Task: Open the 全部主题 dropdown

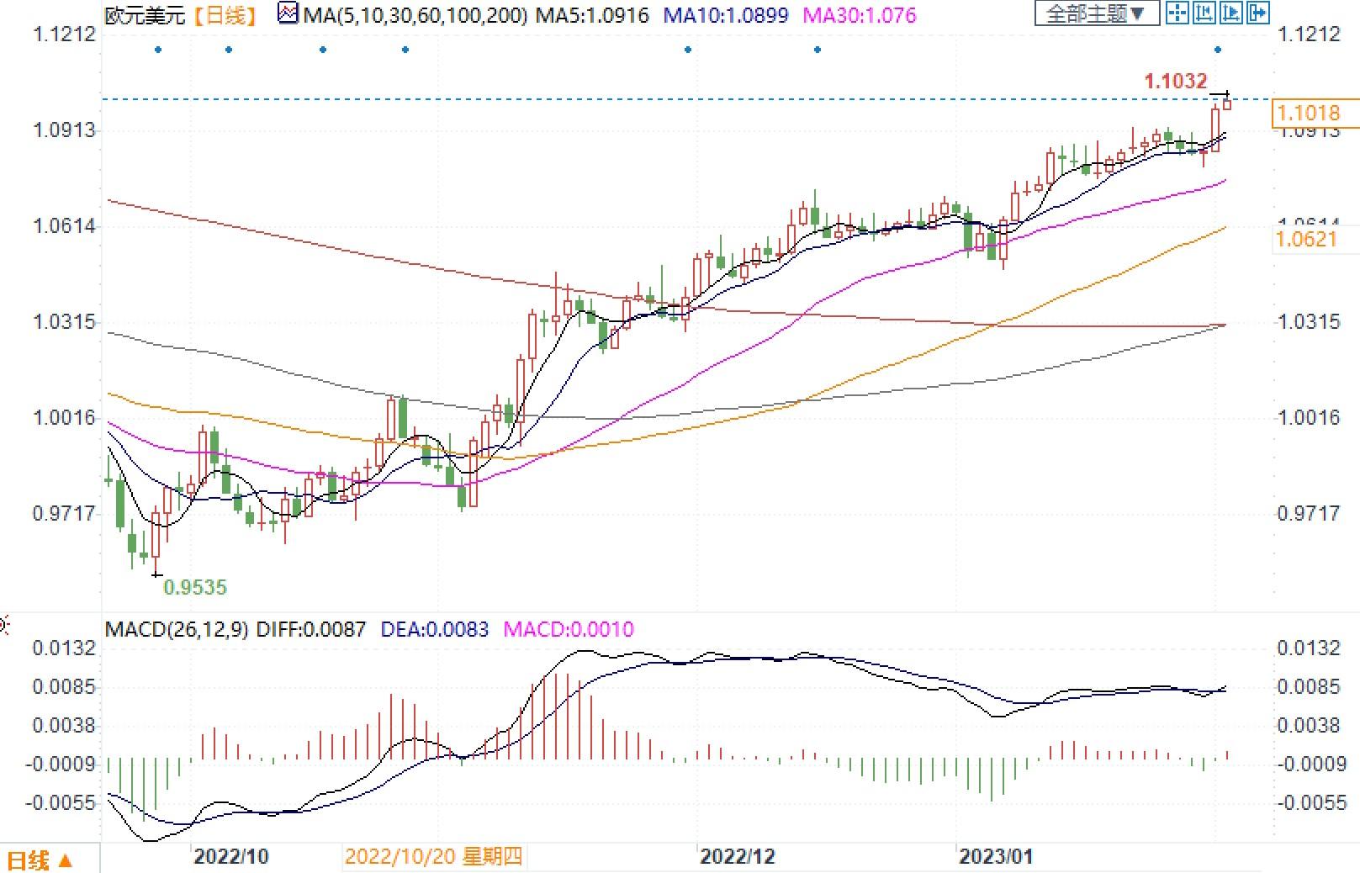Action: pyautogui.click(x=1095, y=13)
